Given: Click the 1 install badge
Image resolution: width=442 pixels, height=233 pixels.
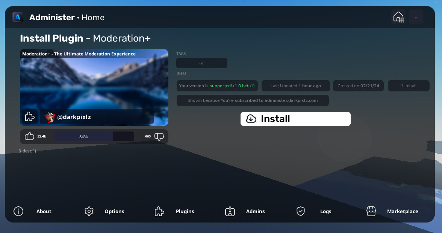Looking at the screenshot, I should [409, 86].
